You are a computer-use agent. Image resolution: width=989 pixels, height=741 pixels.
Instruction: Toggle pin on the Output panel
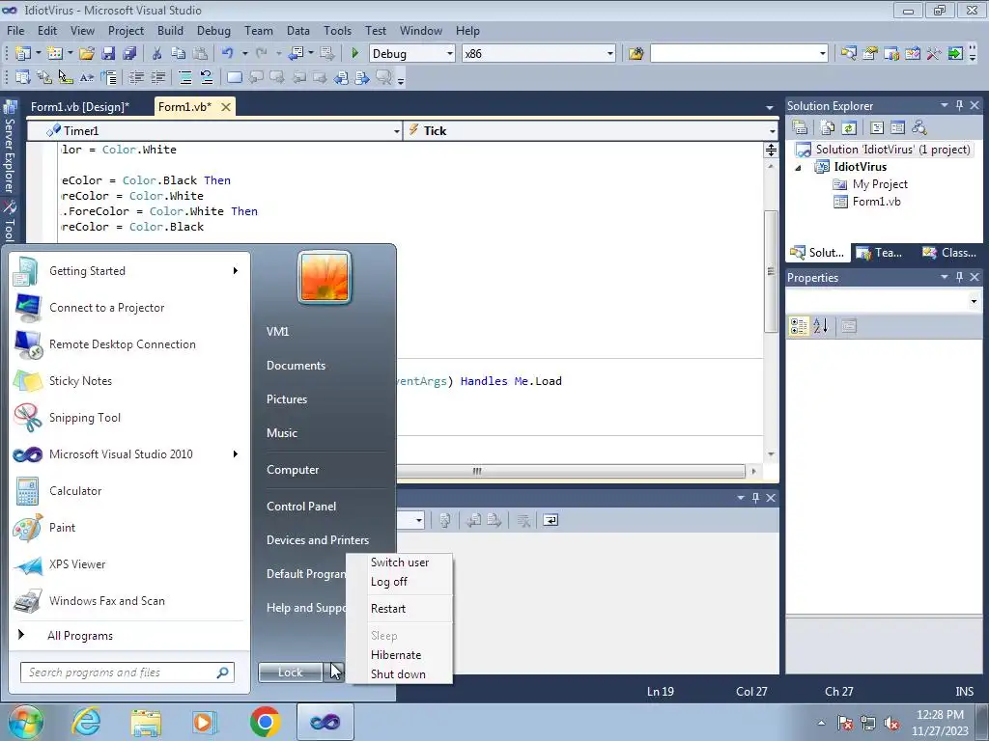click(x=755, y=498)
